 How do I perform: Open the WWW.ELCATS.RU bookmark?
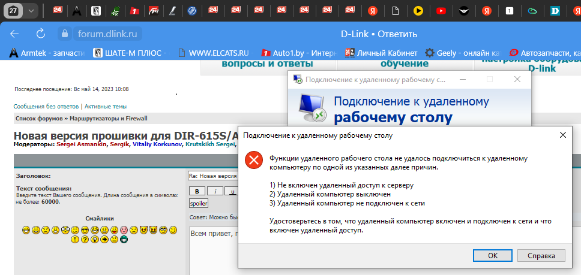point(215,53)
